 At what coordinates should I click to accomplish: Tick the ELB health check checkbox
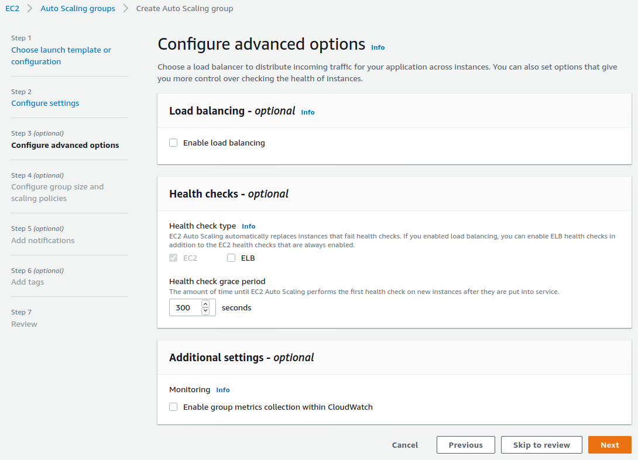pos(231,258)
